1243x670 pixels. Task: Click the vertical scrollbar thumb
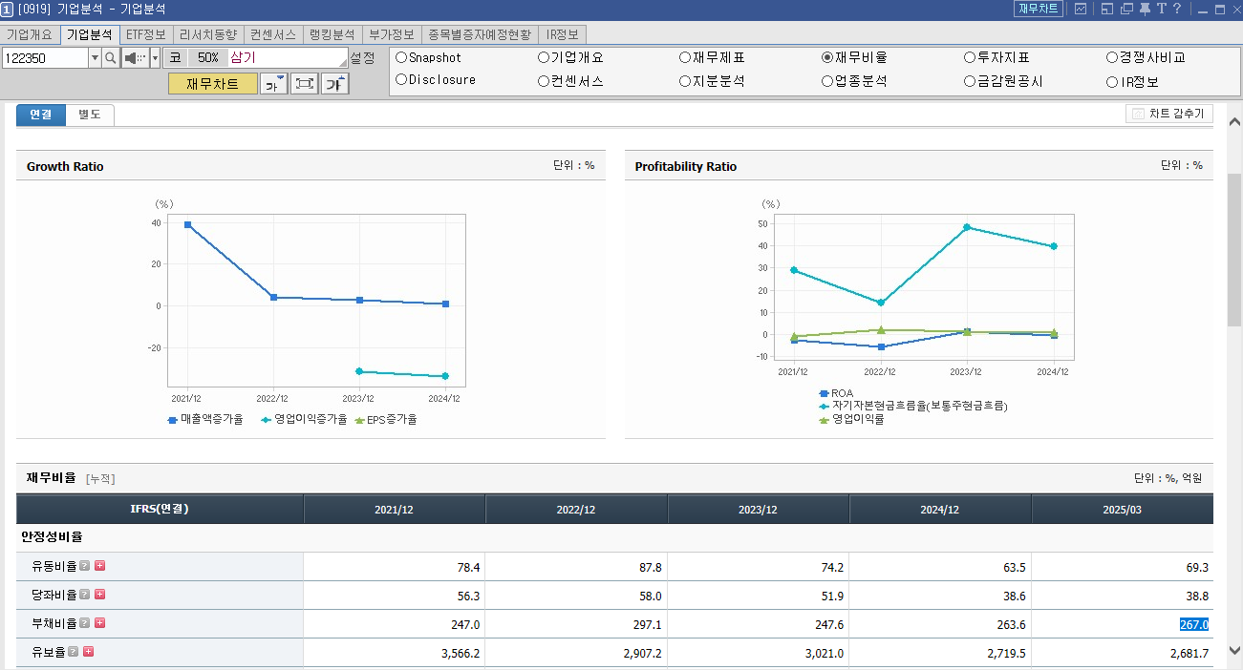pyautogui.click(x=1234, y=250)
